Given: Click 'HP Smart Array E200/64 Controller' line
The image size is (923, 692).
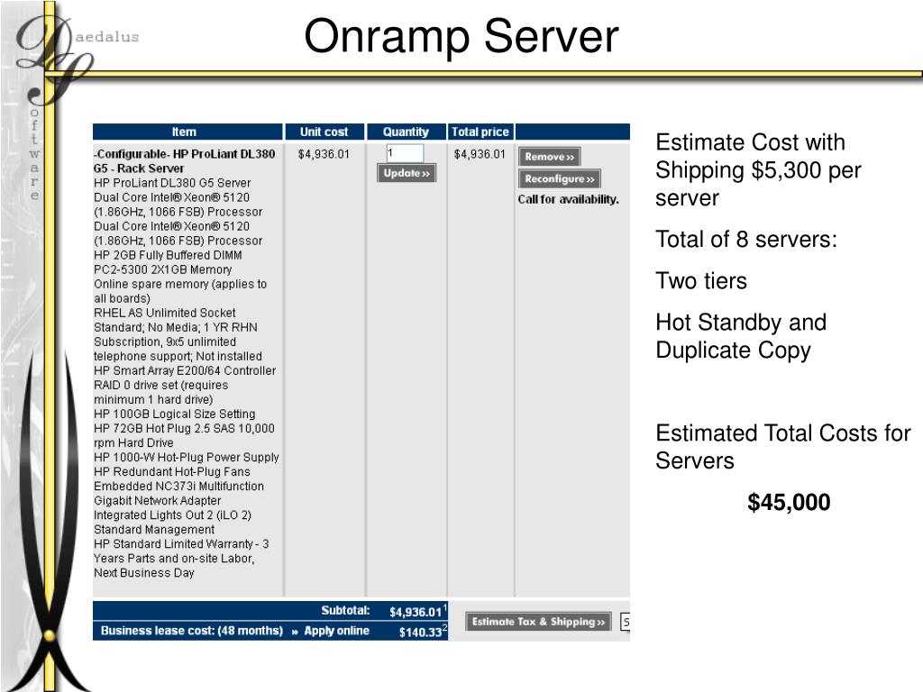Looking at the screenshot, I should coord(185,370).
